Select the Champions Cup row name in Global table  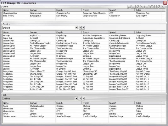(10, 13)
